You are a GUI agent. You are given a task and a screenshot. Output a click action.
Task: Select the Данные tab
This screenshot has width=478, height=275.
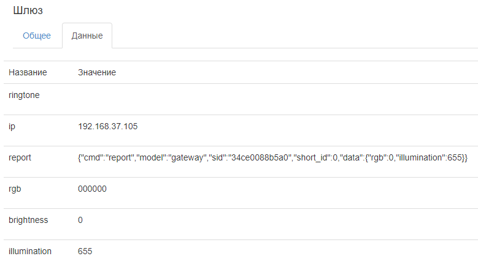[87, 36]
